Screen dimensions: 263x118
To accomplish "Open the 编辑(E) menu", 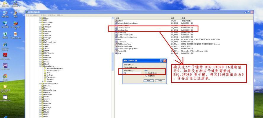I will coord(36,15).
